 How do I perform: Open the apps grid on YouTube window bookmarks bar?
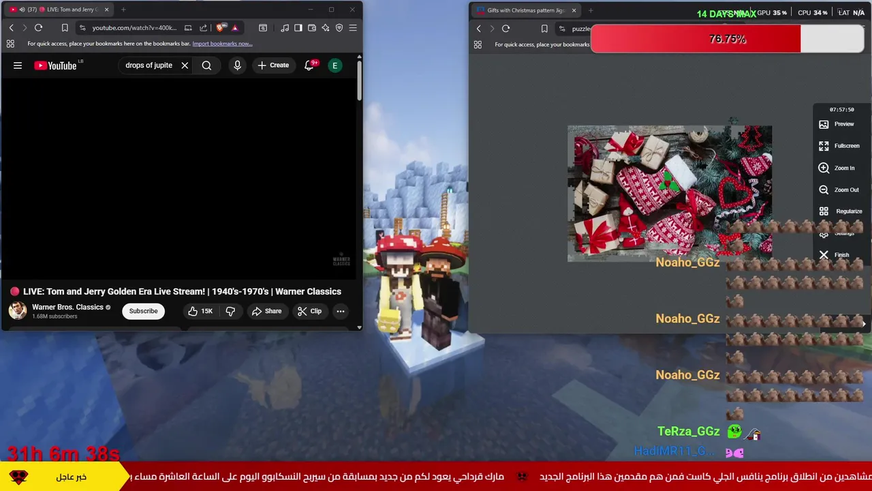click(10, 44)
